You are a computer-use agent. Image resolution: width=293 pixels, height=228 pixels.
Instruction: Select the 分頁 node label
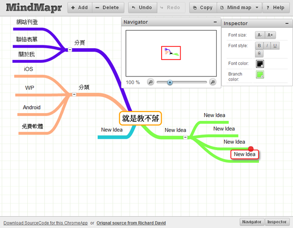click(80, 43)
